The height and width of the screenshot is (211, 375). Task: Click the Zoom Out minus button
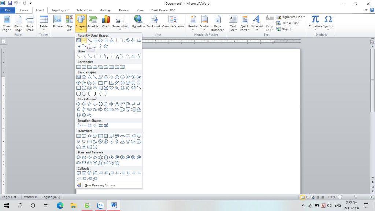(340, 197)
